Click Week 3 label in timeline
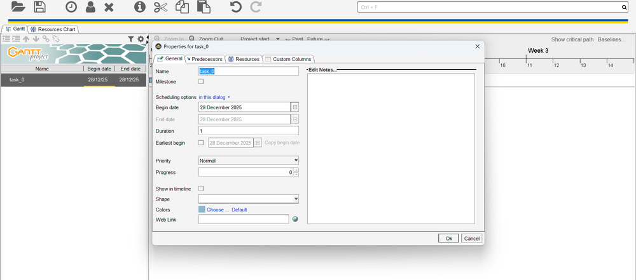The image size is (636, 280). pos(538,51)
